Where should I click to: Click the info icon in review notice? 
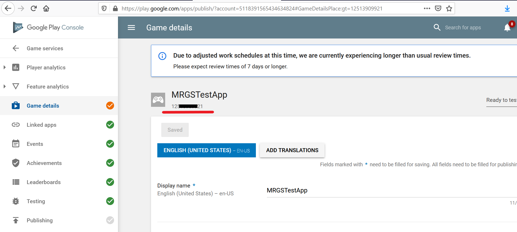(x=162, y=56)
